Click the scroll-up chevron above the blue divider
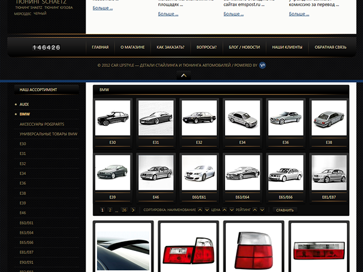363x272 pixels. 184,75
